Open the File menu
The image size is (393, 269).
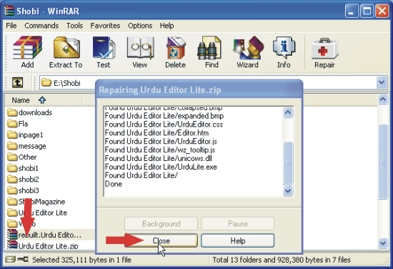[x=11, y=26]
